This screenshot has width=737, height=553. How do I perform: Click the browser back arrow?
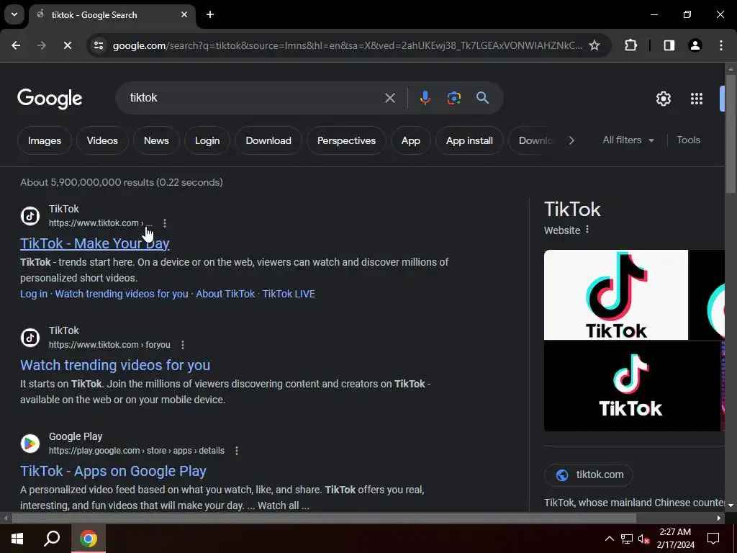click(16, 45)
